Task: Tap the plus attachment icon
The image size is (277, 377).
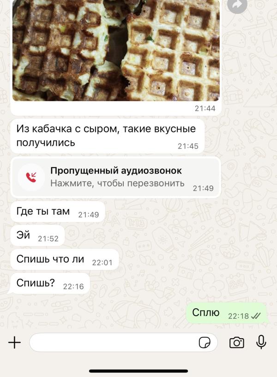Action: pos(14,342)
